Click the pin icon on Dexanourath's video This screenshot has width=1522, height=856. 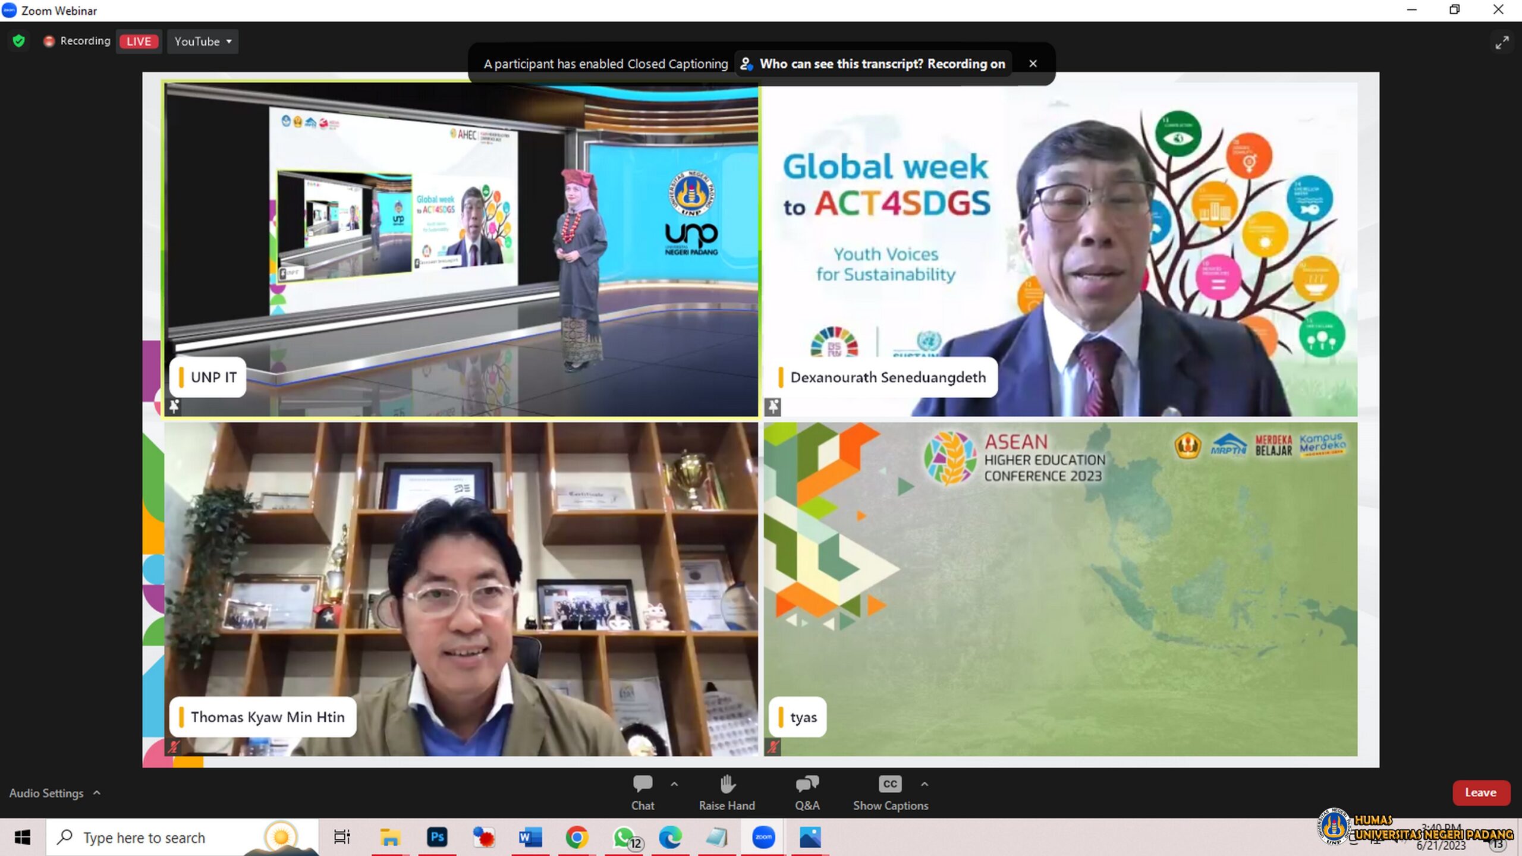(773, 407)
